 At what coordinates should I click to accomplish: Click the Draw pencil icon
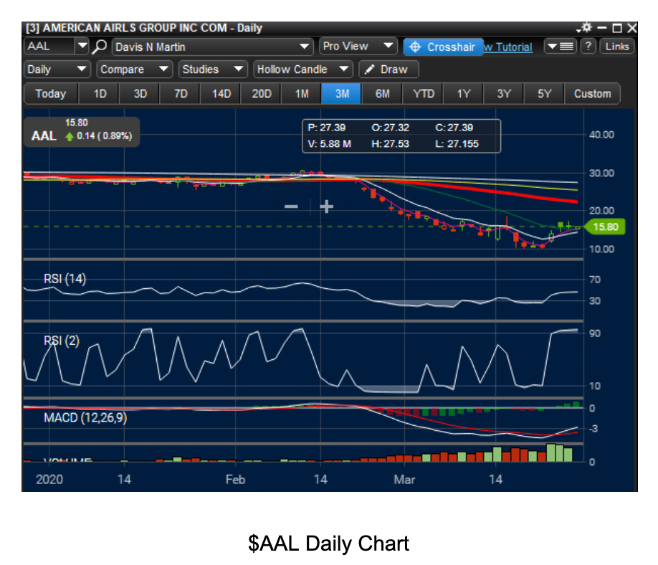pos(369,70)
